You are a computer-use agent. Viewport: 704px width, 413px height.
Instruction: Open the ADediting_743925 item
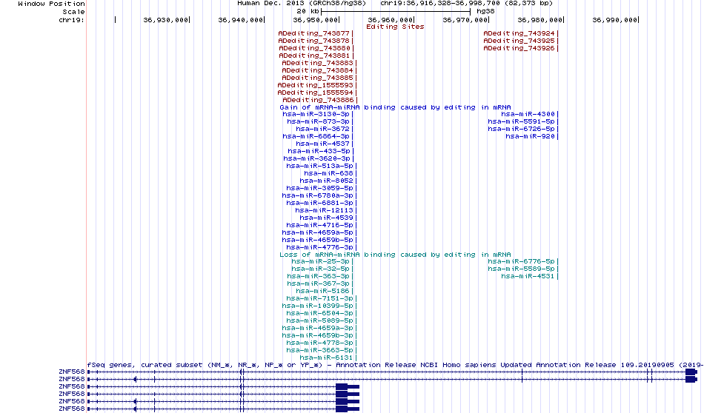click(519, 41)
